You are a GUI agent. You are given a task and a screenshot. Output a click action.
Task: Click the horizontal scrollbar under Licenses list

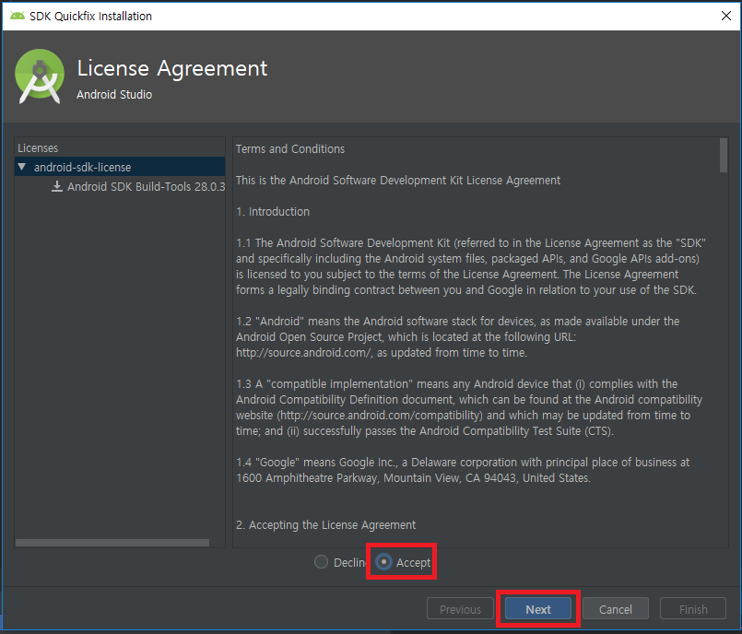click(x=112, y=543)
